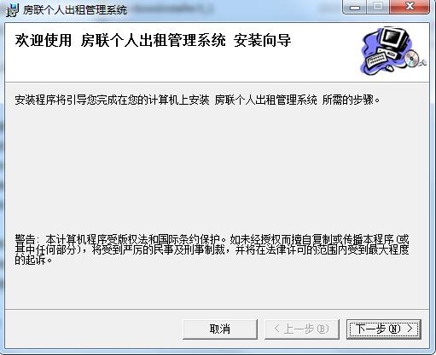This screenshot has width=436, height=355.
Task: Minimize the installer window
Action: point(355,7)
